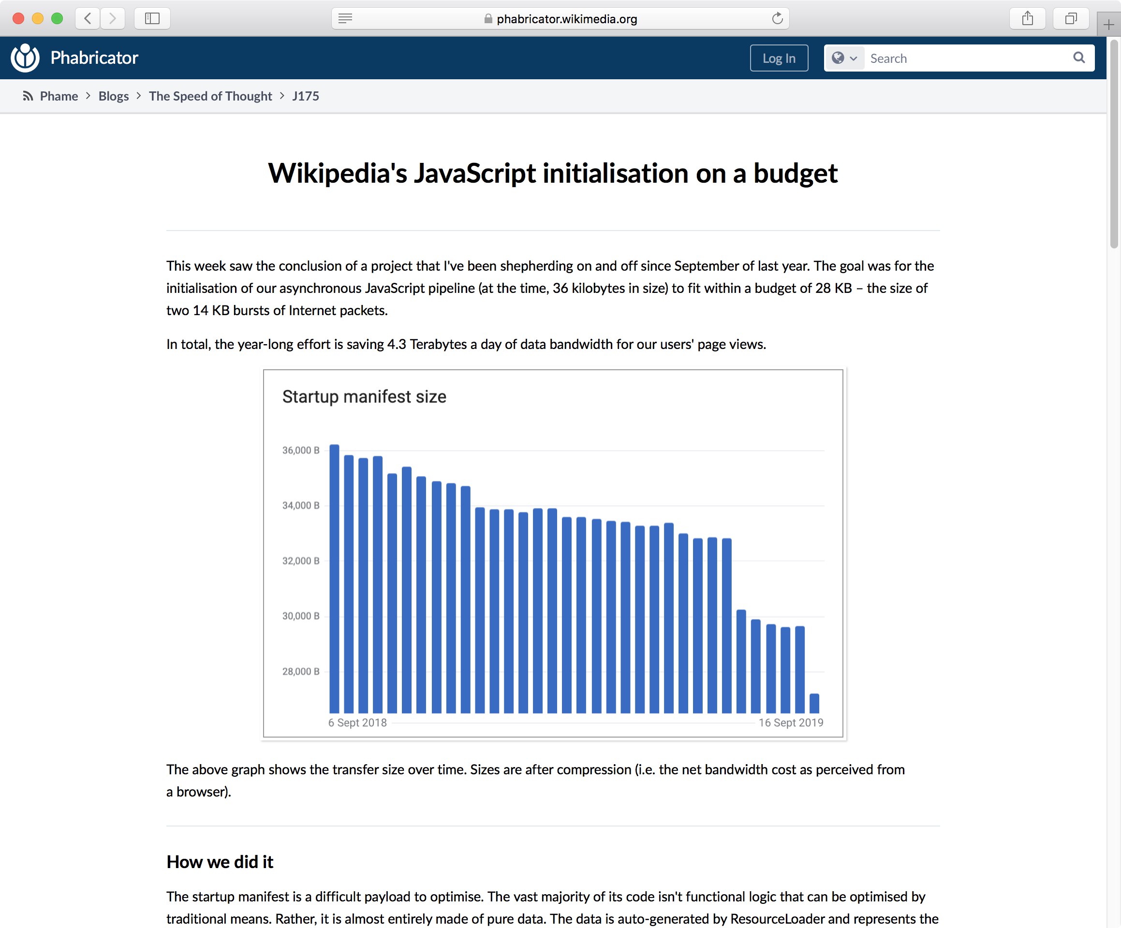1121x928 pixels.
Task: Open the Startup manifest size chart image
Action: [553, 553]
